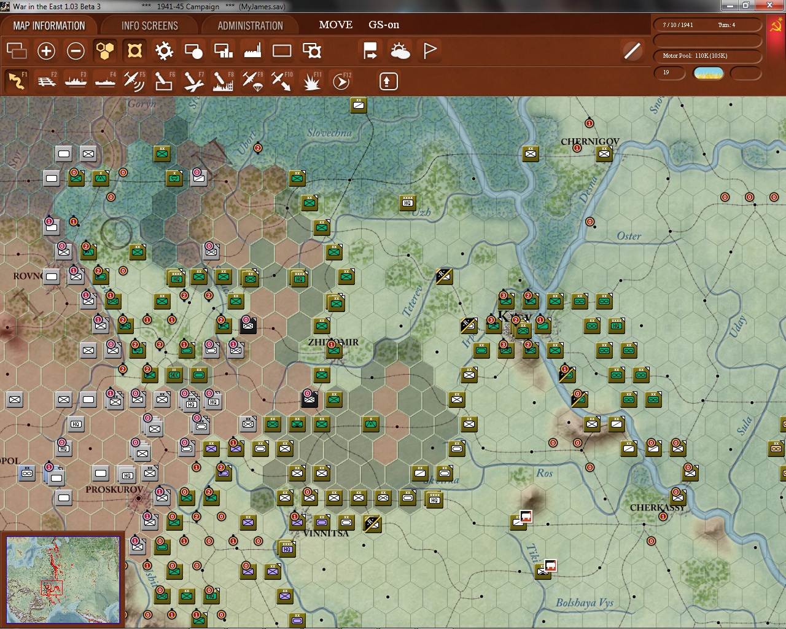Click the date 7 / 10 / 1941
This screenshot has height=629, width=786.
tap(678, 25)
